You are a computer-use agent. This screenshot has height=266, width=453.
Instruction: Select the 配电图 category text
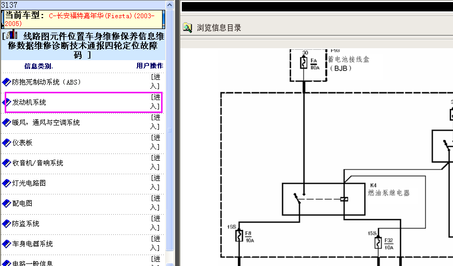point(22,203)
